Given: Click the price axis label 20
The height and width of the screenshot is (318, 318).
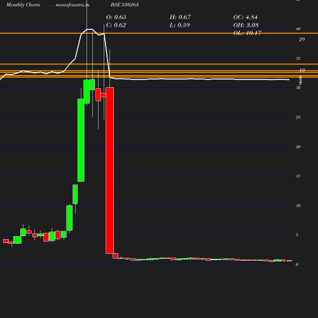Looking at the screenshot, I should coord(298,147).
